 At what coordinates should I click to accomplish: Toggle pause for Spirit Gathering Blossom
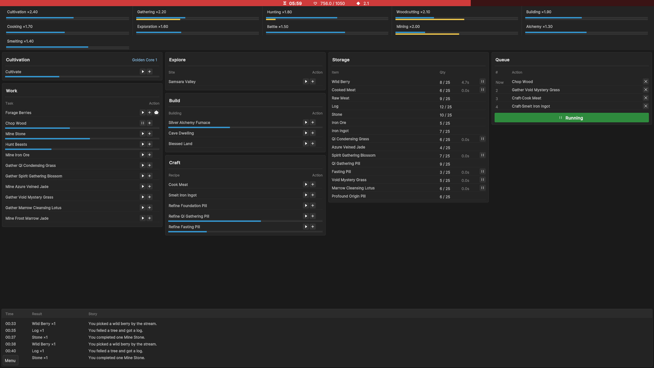click(x=483, y=155)
